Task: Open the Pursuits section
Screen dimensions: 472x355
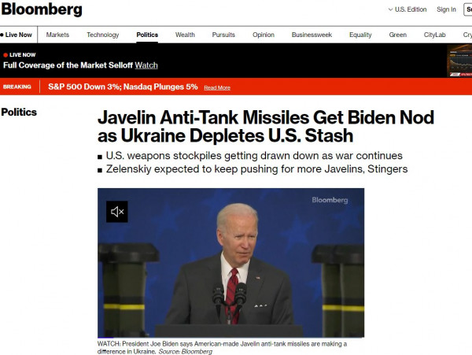Action: click(223, 35)
